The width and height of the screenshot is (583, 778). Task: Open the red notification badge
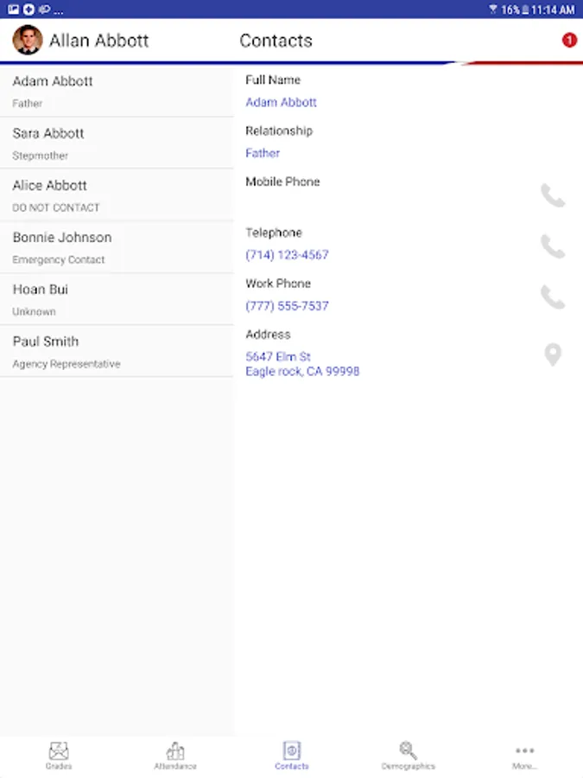(x=569, y=40)
